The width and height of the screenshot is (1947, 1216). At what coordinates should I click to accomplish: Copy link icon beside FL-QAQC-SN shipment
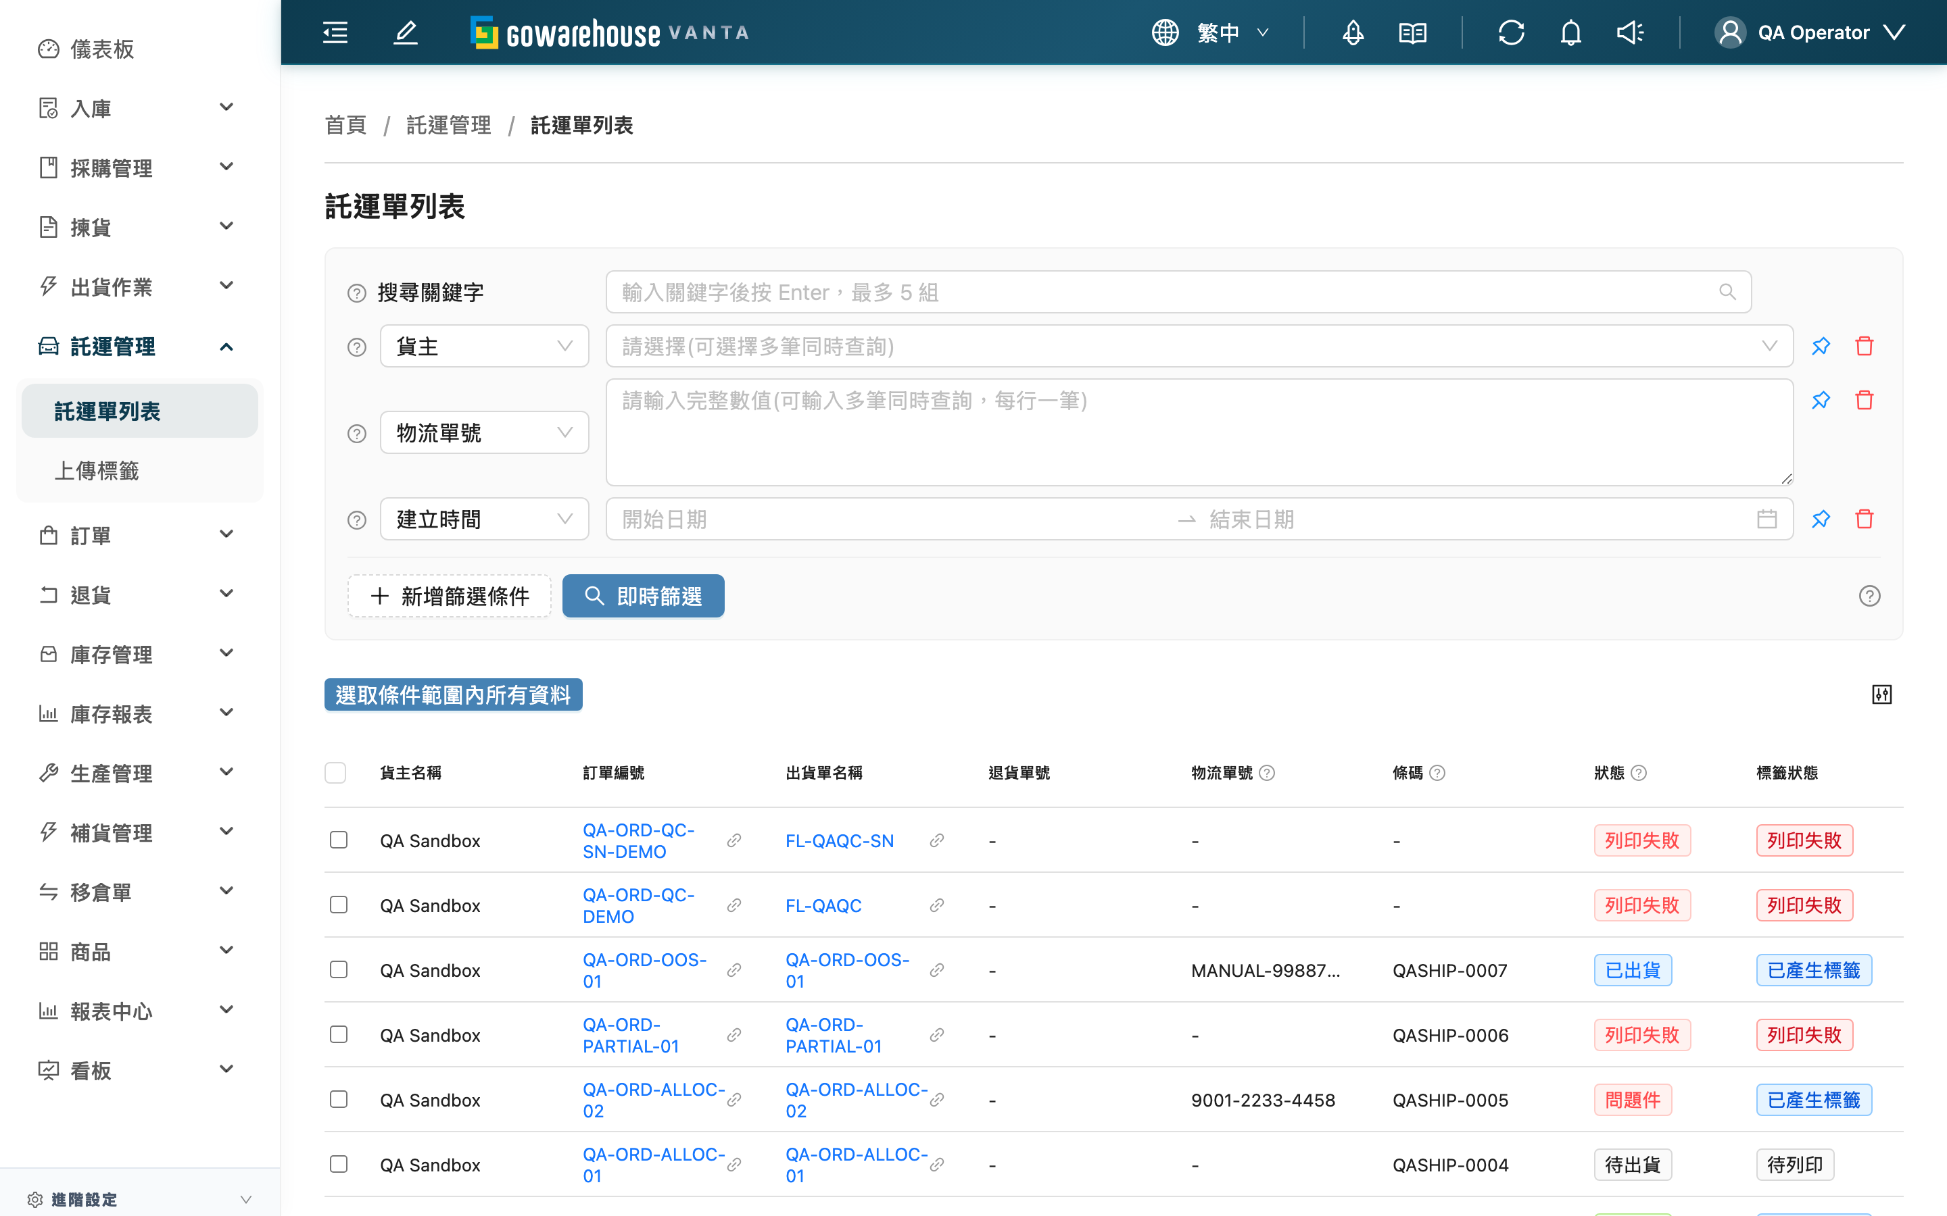click(x=936, y=840)
